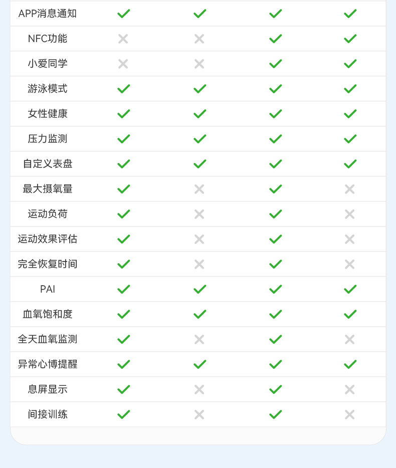Click the green check in 间接训练 row, third column
The width and height of the screenshot is (396, 468).
275,414
